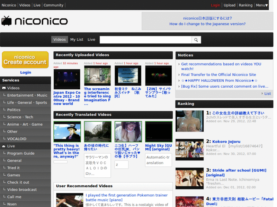Open the Upload link in the top bar
The image size is (277, 207).
[230, 5]
